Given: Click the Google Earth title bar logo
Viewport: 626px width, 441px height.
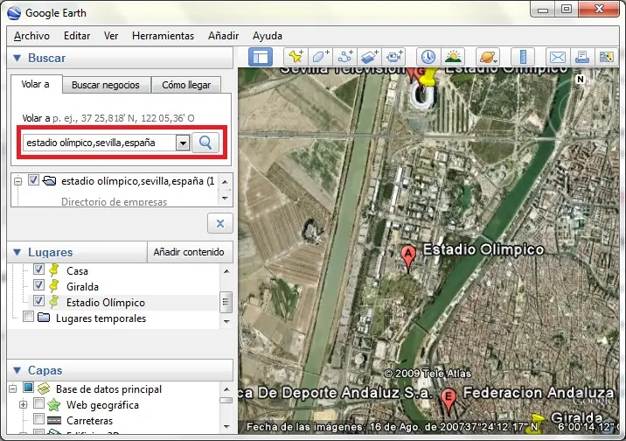Looking at the screenshot, I should (x=14, y=13).
